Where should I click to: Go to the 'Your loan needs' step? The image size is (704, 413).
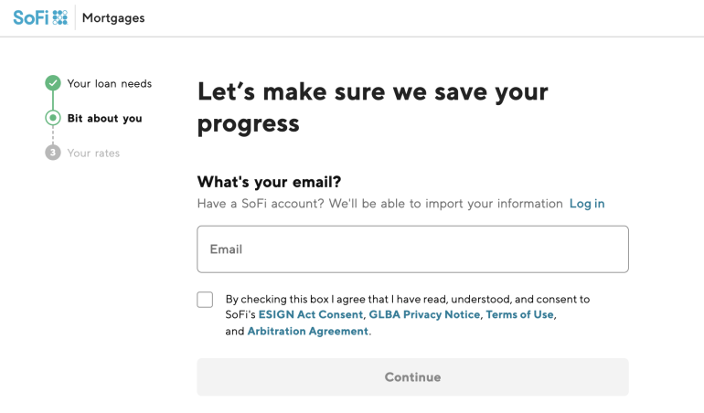[110, 83]
